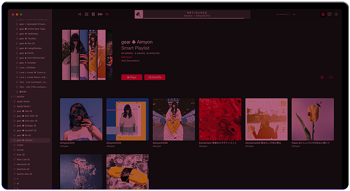
Task: Select gear Anime New Type playlist
Action: (x=30, y=29)
